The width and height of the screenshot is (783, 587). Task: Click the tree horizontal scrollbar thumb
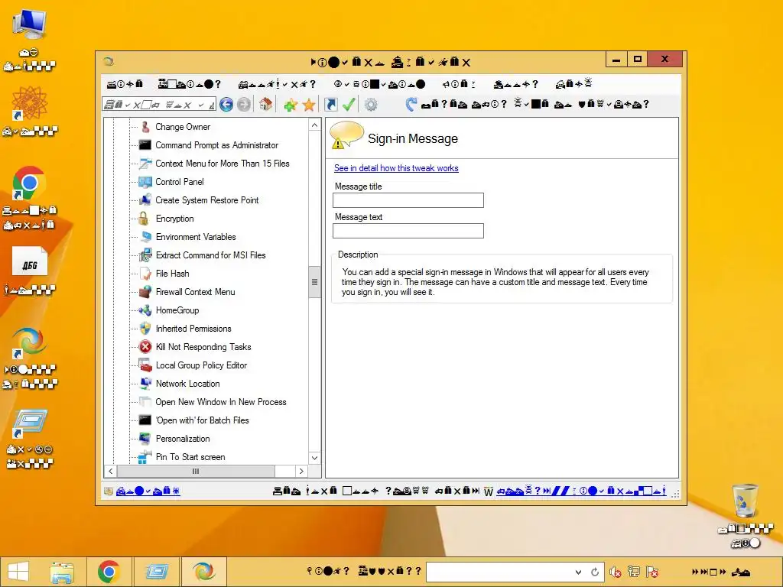point(196,471)
